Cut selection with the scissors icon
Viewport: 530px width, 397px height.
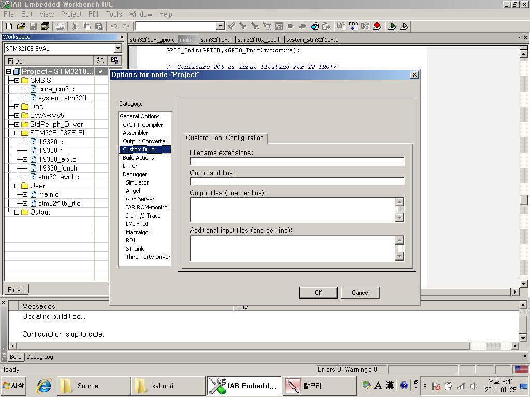tap(75, 26)
